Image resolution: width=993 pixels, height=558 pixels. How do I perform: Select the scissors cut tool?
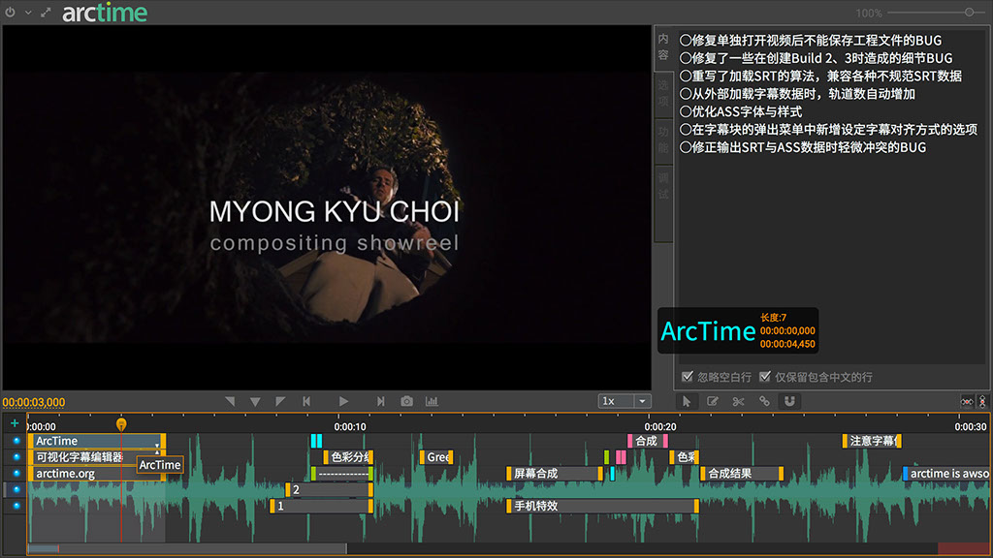738,401
